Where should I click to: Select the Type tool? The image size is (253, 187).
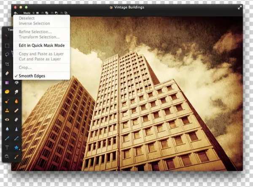coord(7,147)
